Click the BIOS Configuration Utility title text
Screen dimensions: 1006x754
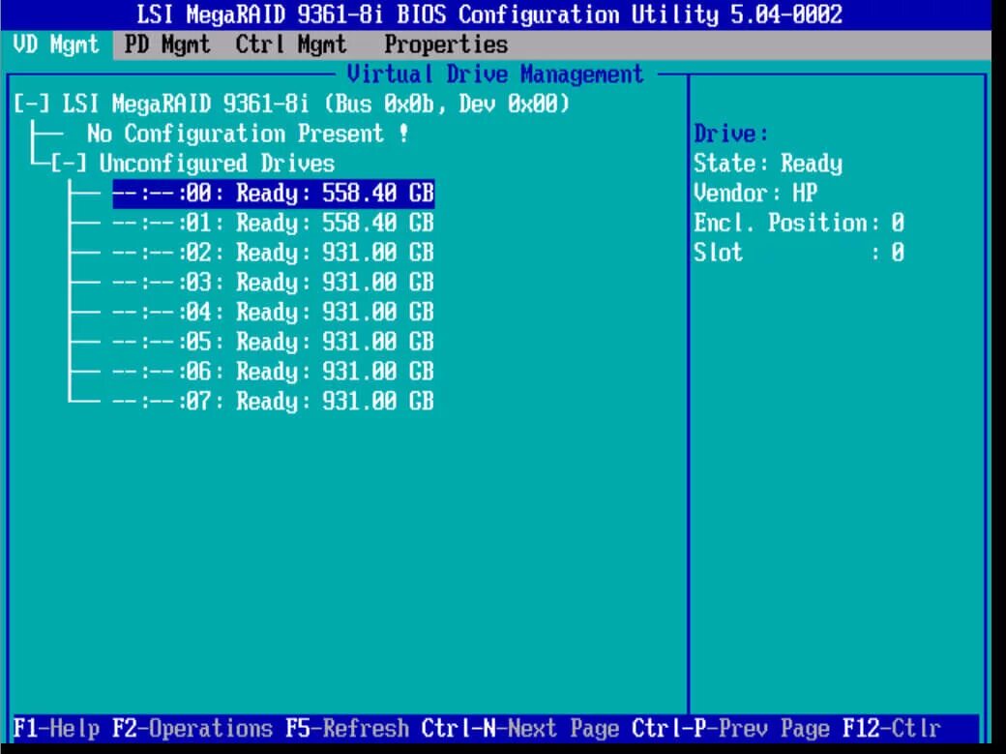point(489,15)
